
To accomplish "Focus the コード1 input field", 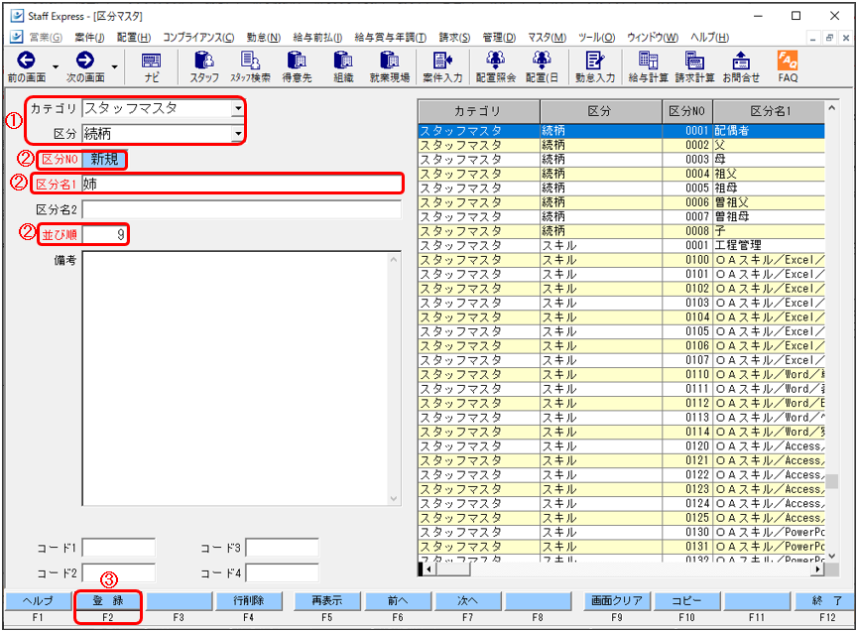I will [x=118, y=548].
